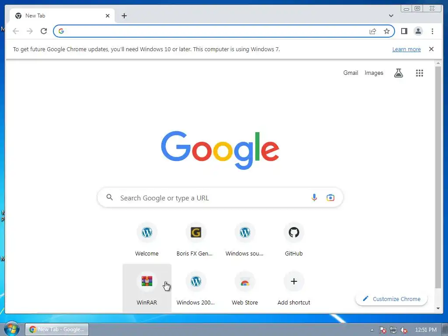Dismiss the Windows 7 update notice
448x336 pixels.
tap(431, 49)
